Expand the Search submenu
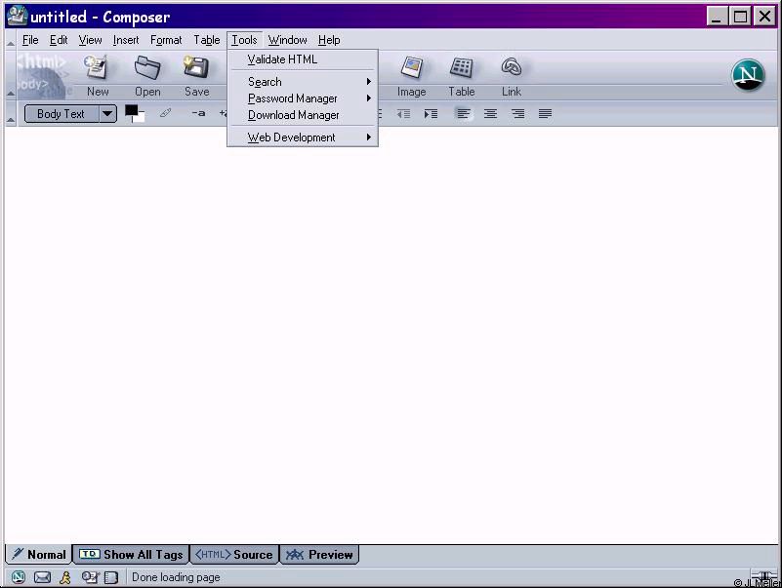 coord(303,82)
